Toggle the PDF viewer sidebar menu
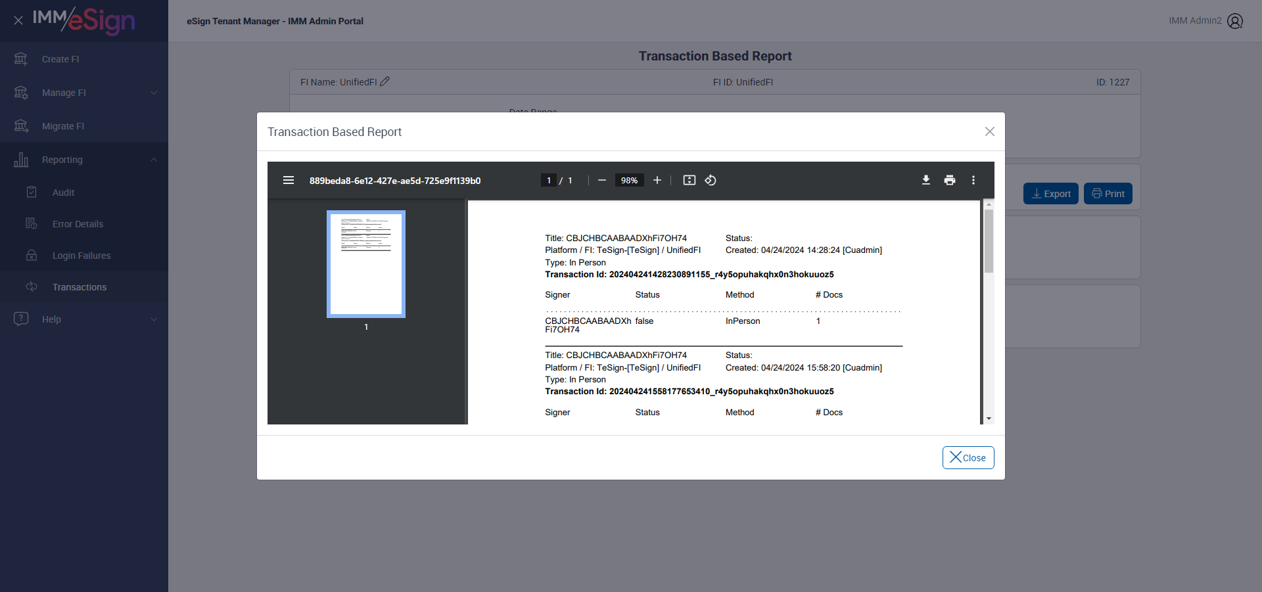This screenshot has height=592, width=1262. pyautogui.click(x=289, y=180)
